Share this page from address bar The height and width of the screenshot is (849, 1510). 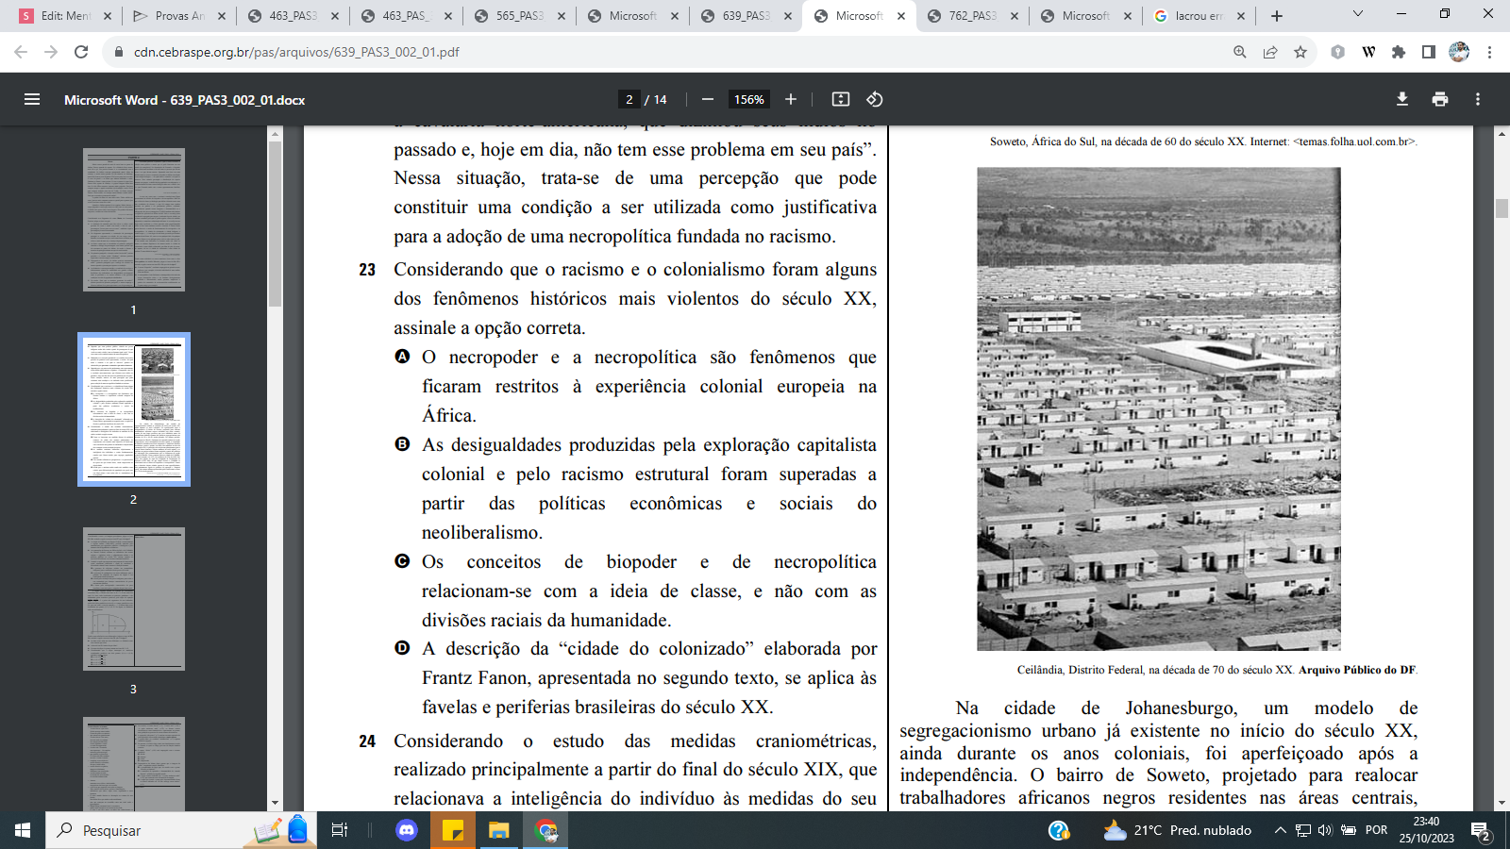tap(1270, 52)
